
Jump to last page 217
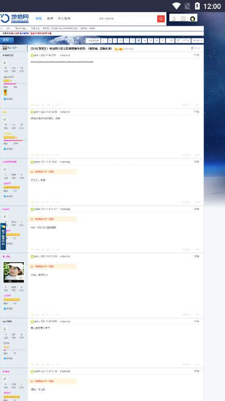coord(170,40)
